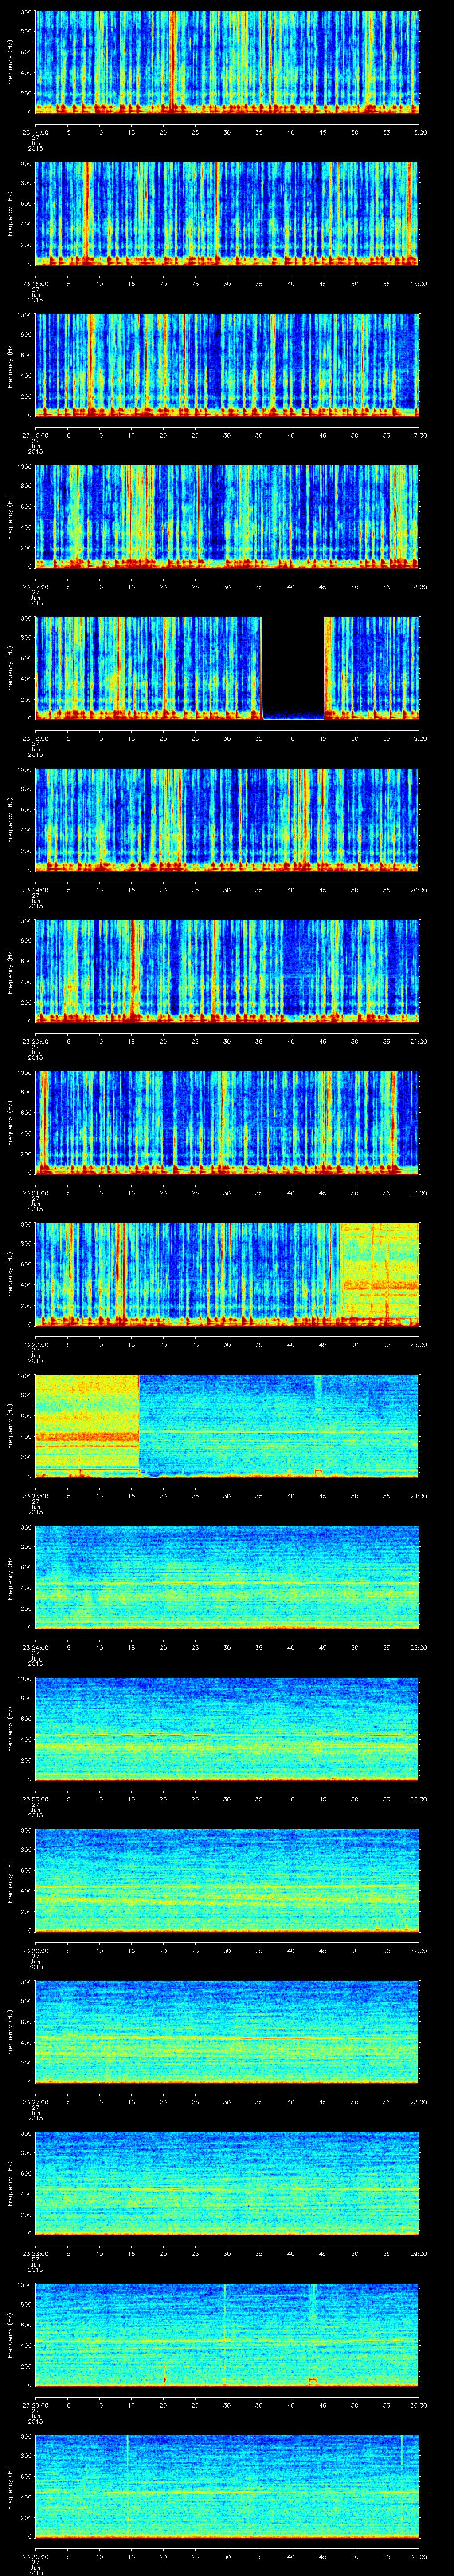
Task: Click the "23:17:00" start time label
Action: [35, 587]
